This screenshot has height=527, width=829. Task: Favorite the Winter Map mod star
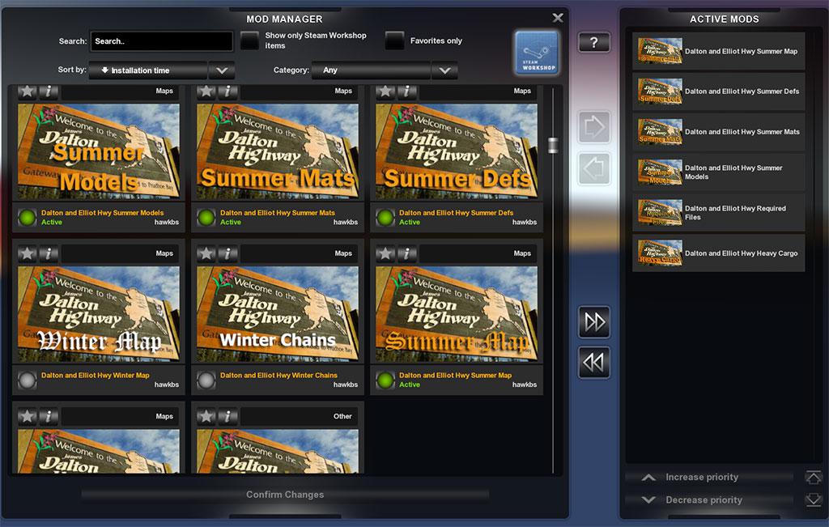click(28, 253)
